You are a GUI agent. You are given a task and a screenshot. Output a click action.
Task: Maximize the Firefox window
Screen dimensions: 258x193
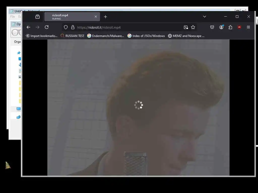[237, 17]
